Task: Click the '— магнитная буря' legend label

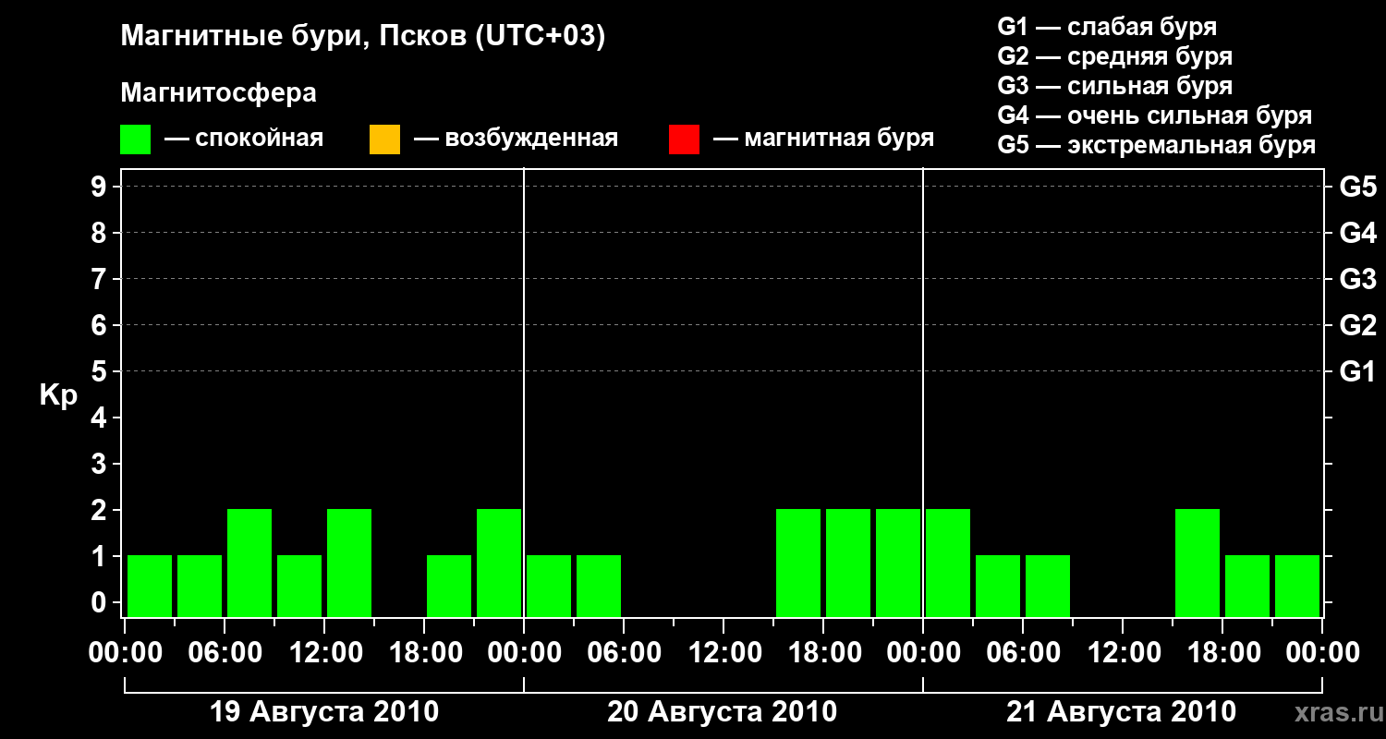Action: pyautogui.click(x=824, y=139)
